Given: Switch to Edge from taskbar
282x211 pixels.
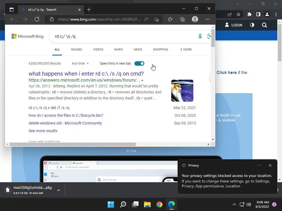Looking at the screenshot, I should pyautogui.click(x=171, y=204).
